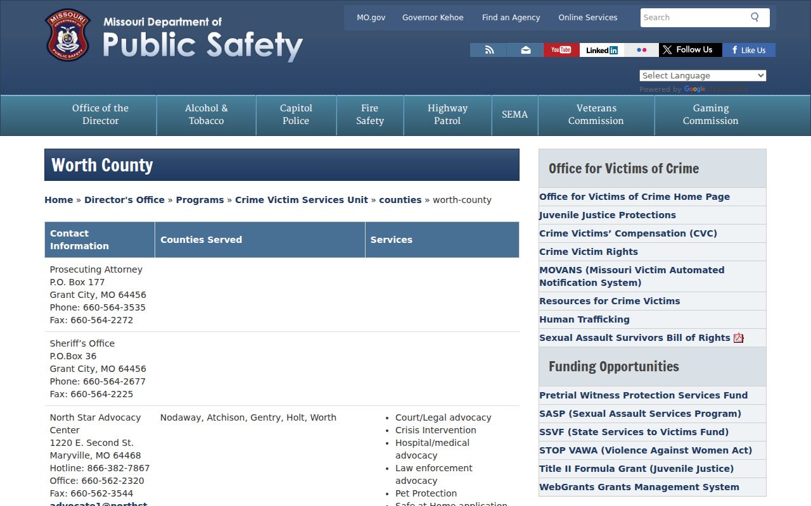Viewport: 811px width, 506px height.
Task: Open SASP Sexual Assault Services Program link
Action: (640, 414)
